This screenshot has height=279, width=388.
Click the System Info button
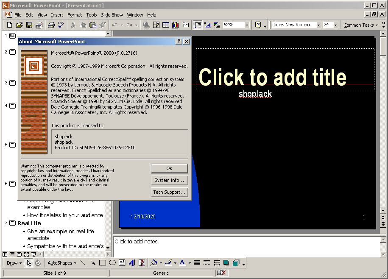169,180
